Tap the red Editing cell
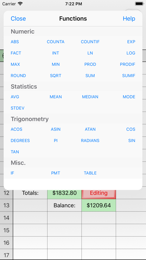 (99, 193)
